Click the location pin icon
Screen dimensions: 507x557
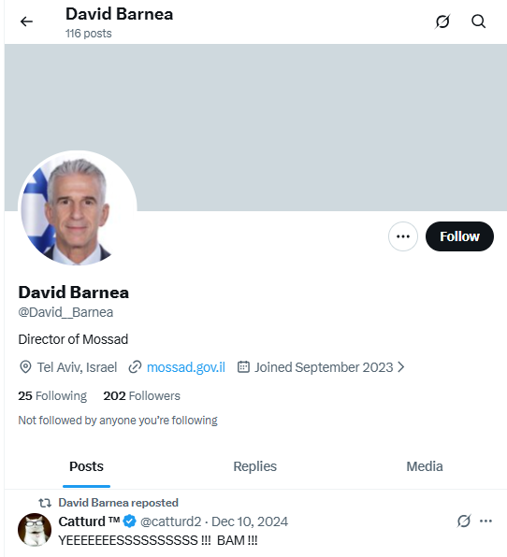(x=25, y=367)
